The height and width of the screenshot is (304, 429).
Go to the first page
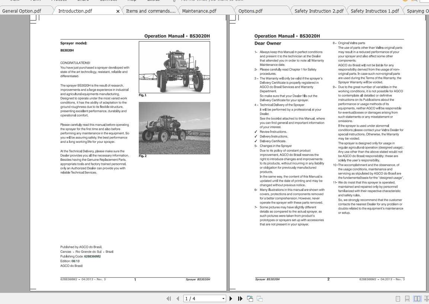click(169, 298)
